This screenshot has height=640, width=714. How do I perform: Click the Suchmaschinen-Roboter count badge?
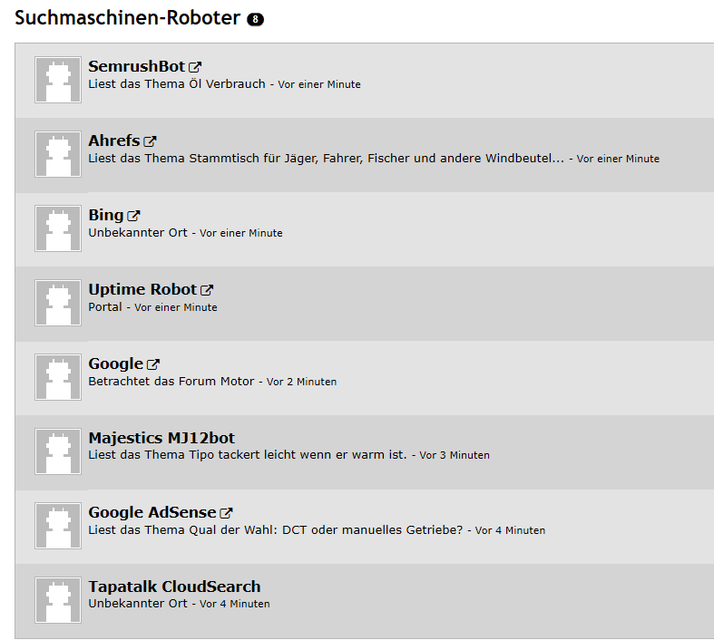click(x=255, y=19)
